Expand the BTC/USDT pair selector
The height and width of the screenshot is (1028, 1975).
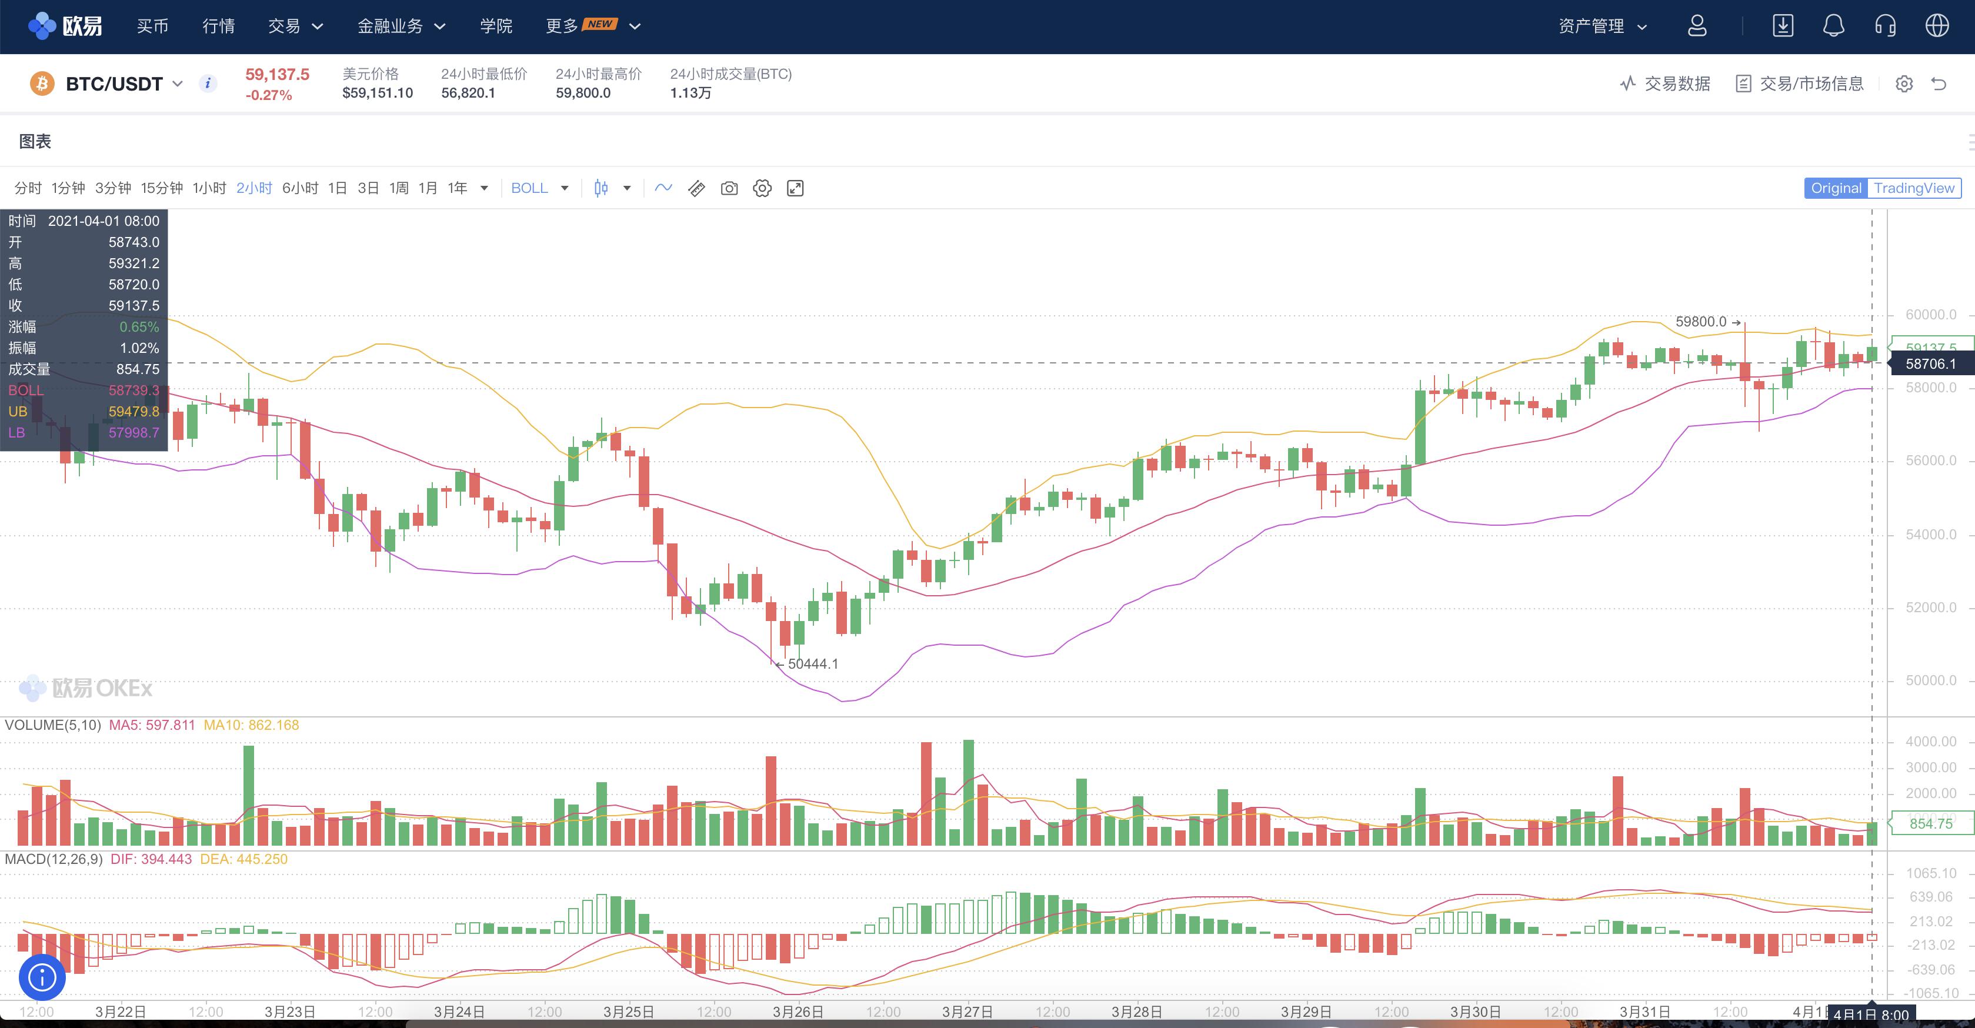coord(123,84)
